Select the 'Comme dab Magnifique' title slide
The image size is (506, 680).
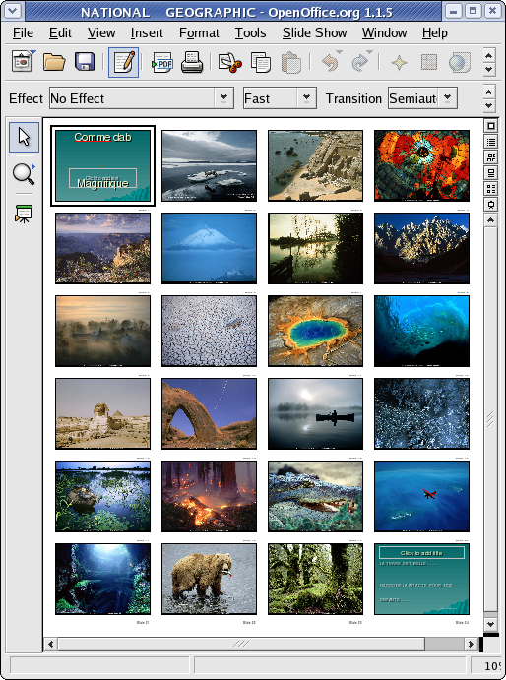[x=102, y=165]
